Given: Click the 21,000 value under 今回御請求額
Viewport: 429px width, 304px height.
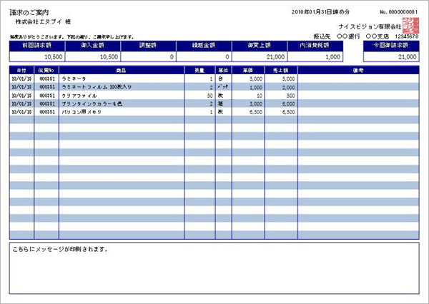Looking at the screenshot, I should pyautogui.click(x=408, y=57).
